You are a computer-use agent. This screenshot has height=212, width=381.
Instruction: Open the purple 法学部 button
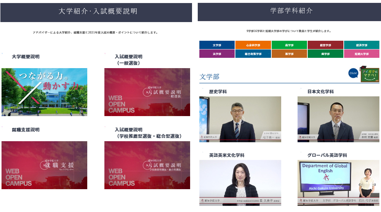click(x=217, y=54)
